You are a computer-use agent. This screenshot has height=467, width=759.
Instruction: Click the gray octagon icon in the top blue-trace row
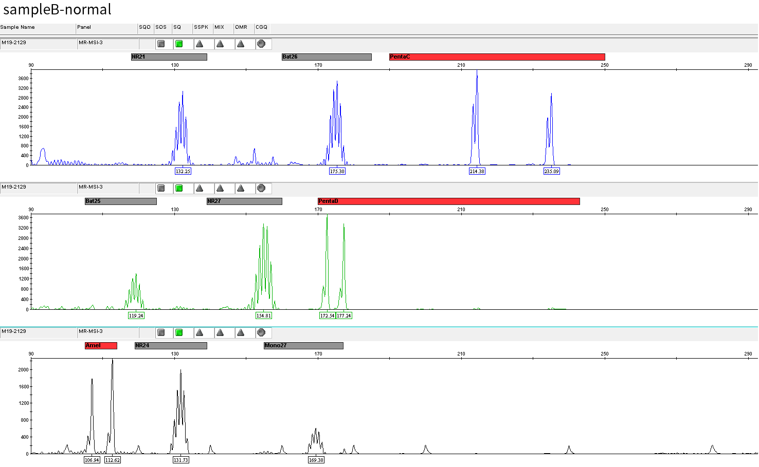[261, 44]
